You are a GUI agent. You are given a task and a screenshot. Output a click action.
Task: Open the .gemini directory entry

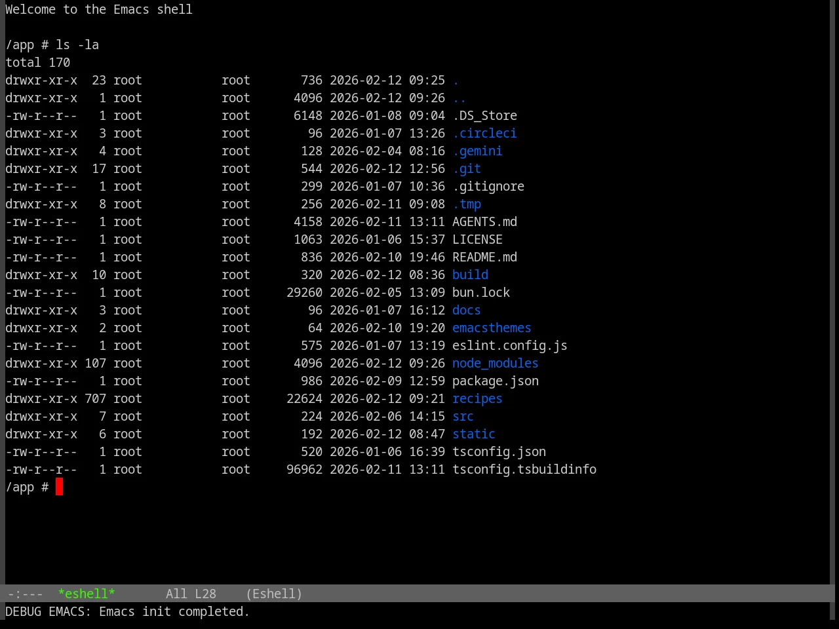477,151
